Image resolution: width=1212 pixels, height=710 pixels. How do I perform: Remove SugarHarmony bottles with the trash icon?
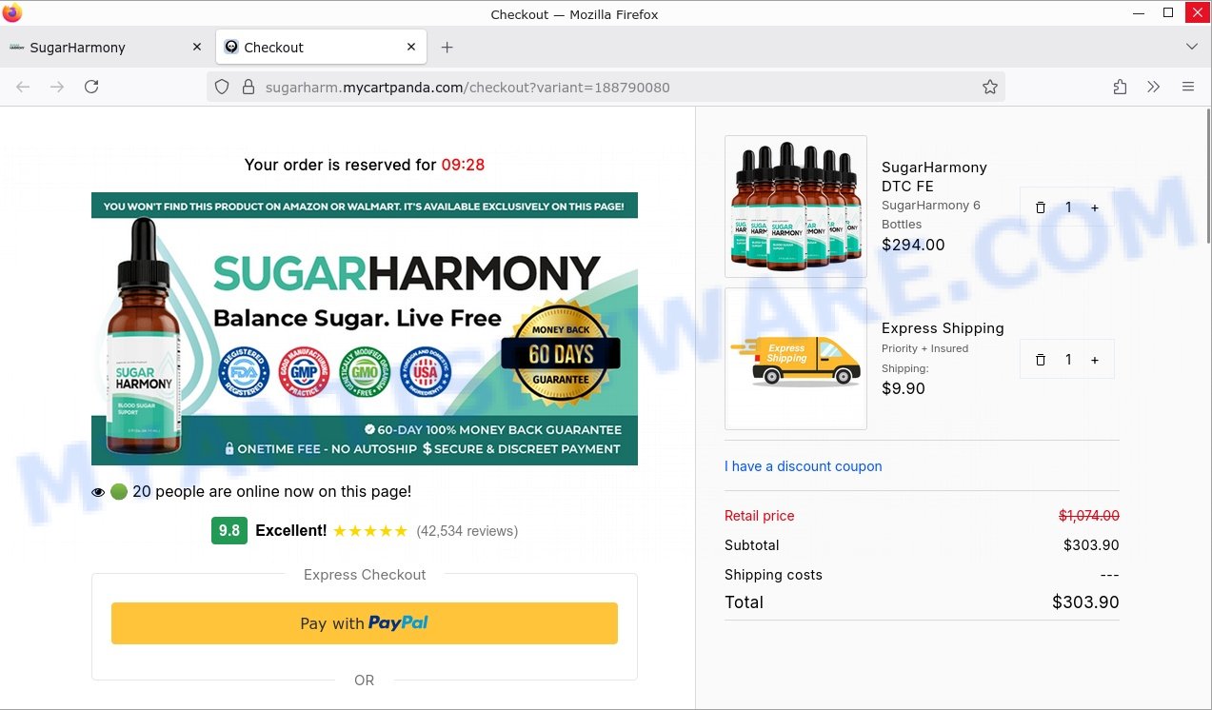[x=1040, y=207]
